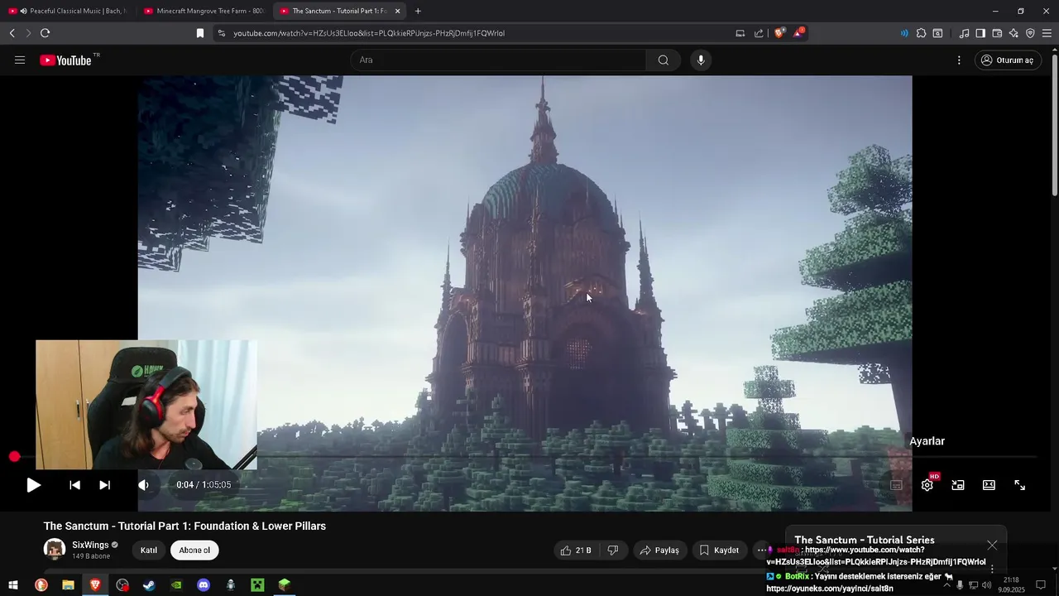This screenshot has width=1059, height=596.
Task: Open Steam from taskbar
Action: 149,585
